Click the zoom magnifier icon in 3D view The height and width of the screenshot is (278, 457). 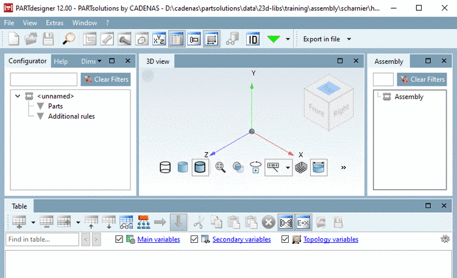[220, 167]
